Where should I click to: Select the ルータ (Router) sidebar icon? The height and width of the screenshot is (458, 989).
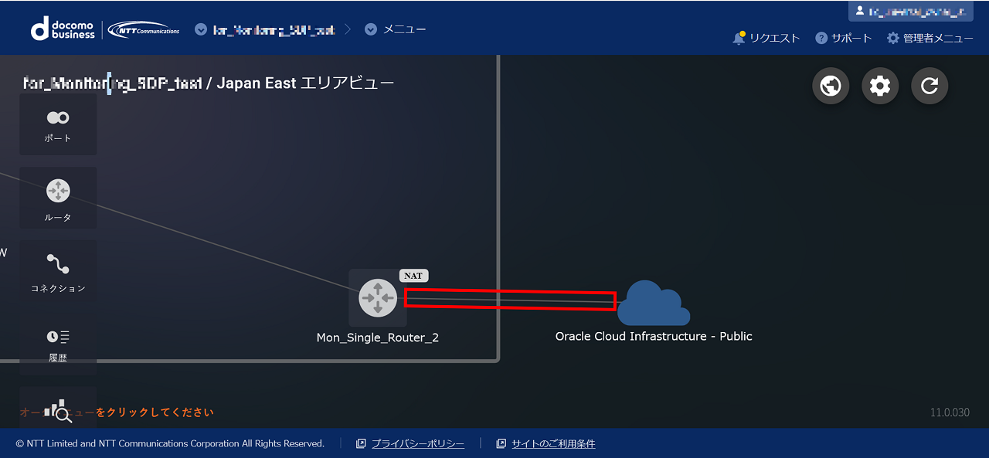coord(58,198)
